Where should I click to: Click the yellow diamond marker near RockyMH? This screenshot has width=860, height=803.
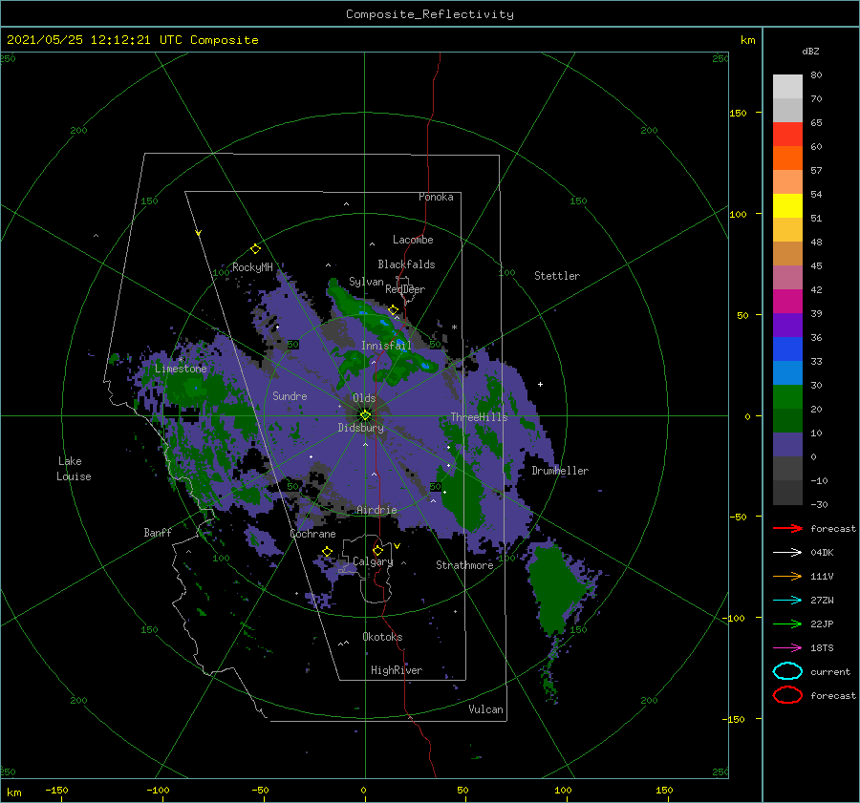(255, 249)
